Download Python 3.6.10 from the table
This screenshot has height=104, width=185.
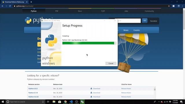click(95, 97)
